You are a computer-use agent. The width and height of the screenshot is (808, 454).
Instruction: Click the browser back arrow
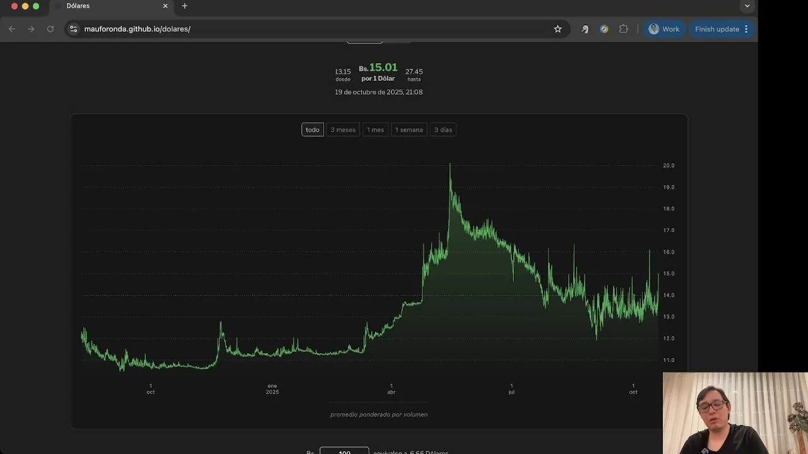tap(12, 29)
